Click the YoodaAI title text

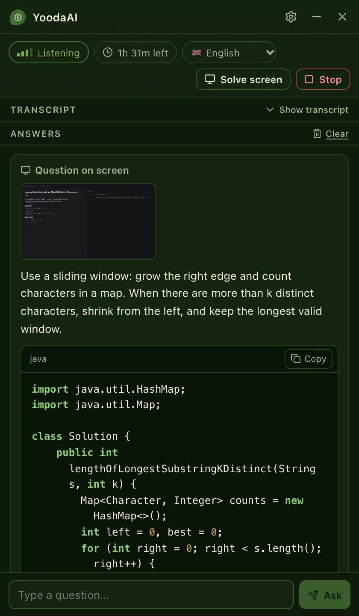click(x=55, y=18)
